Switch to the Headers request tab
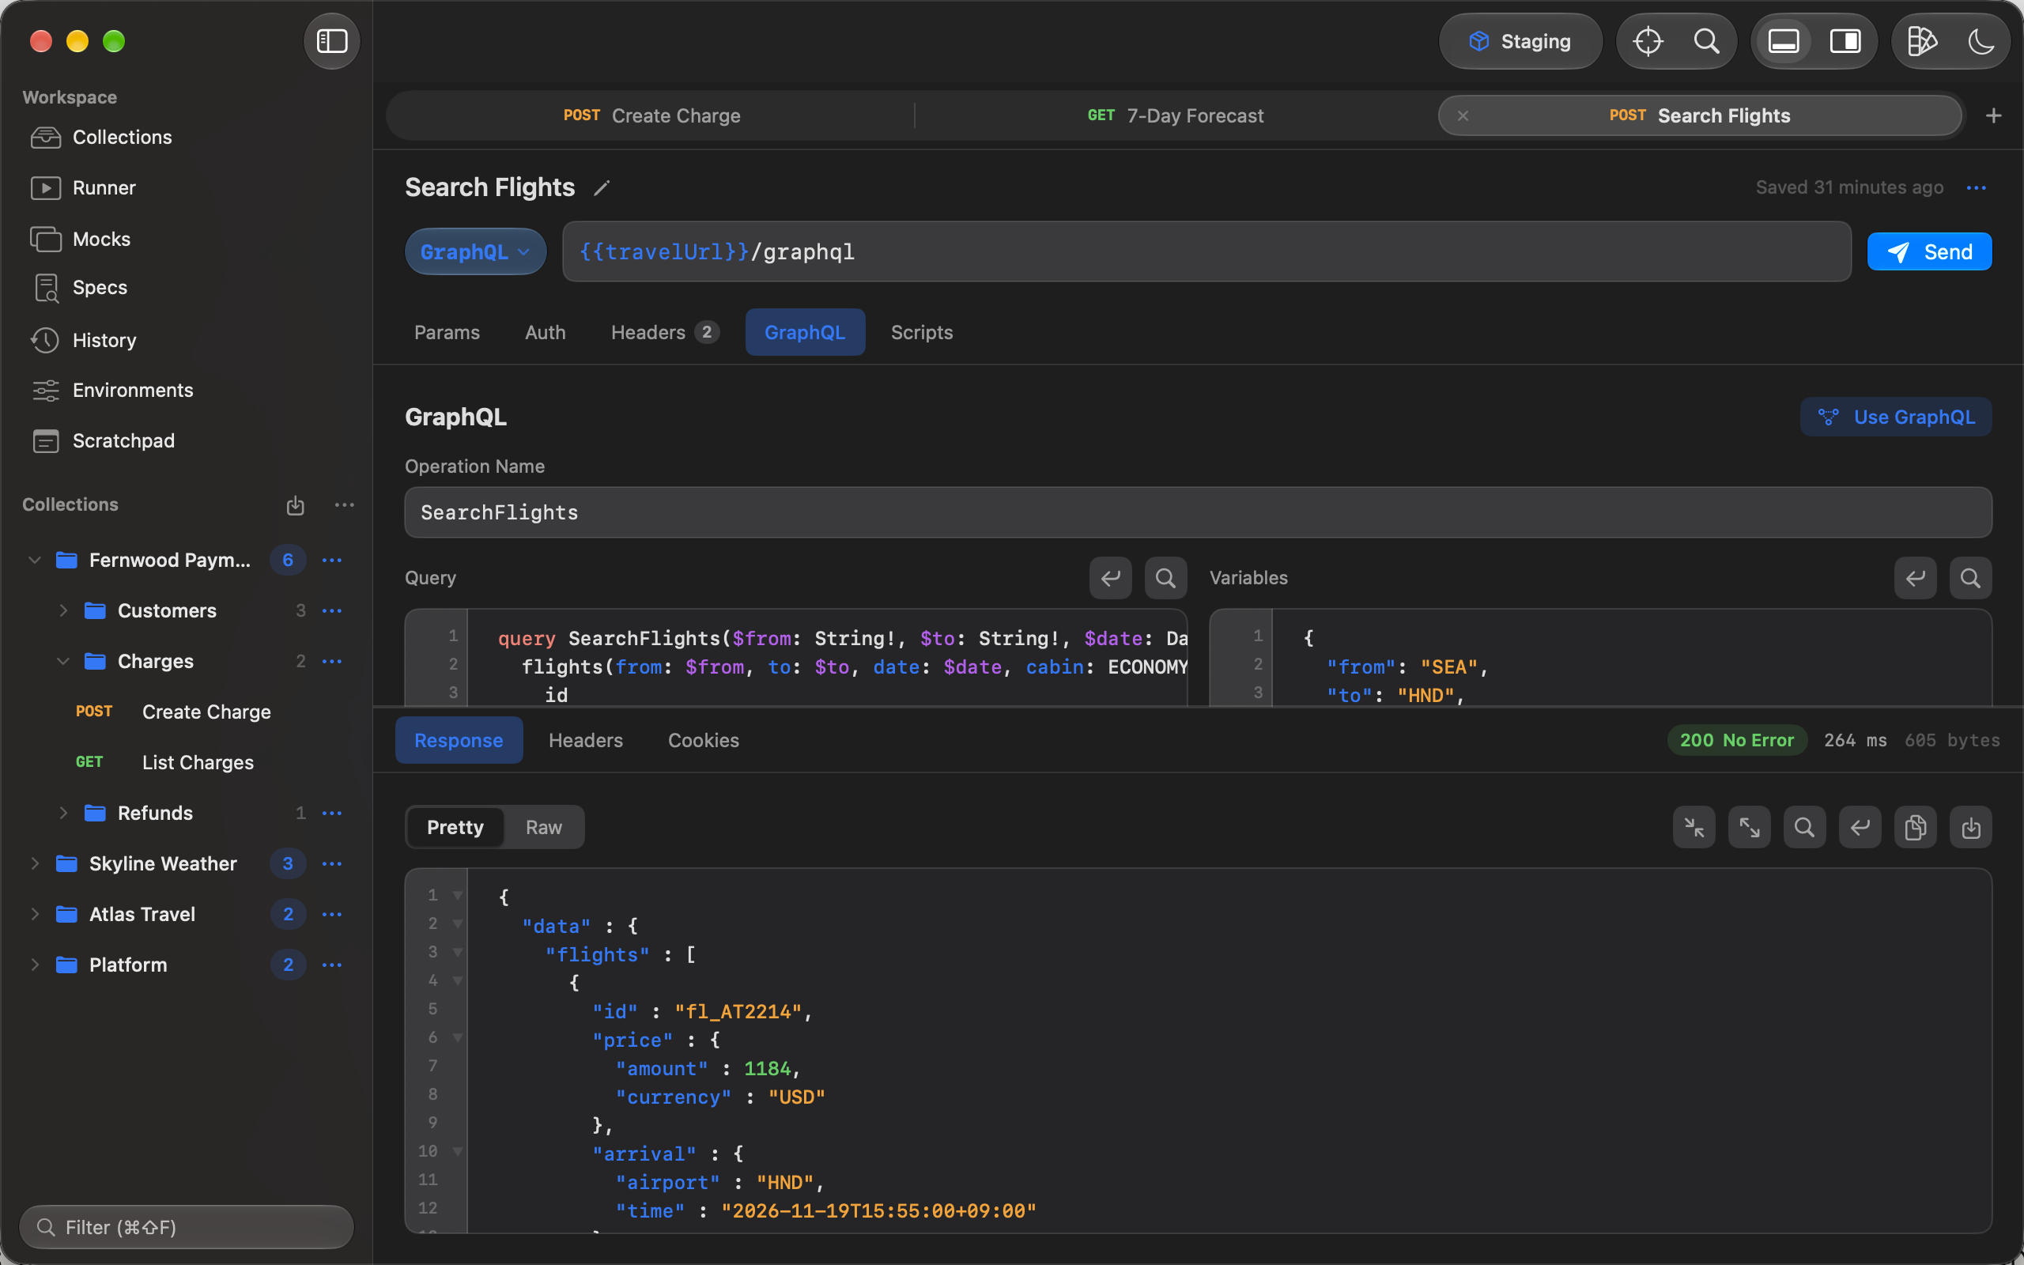Screen dimensions: 2024x1265 (x=664, y=332)
